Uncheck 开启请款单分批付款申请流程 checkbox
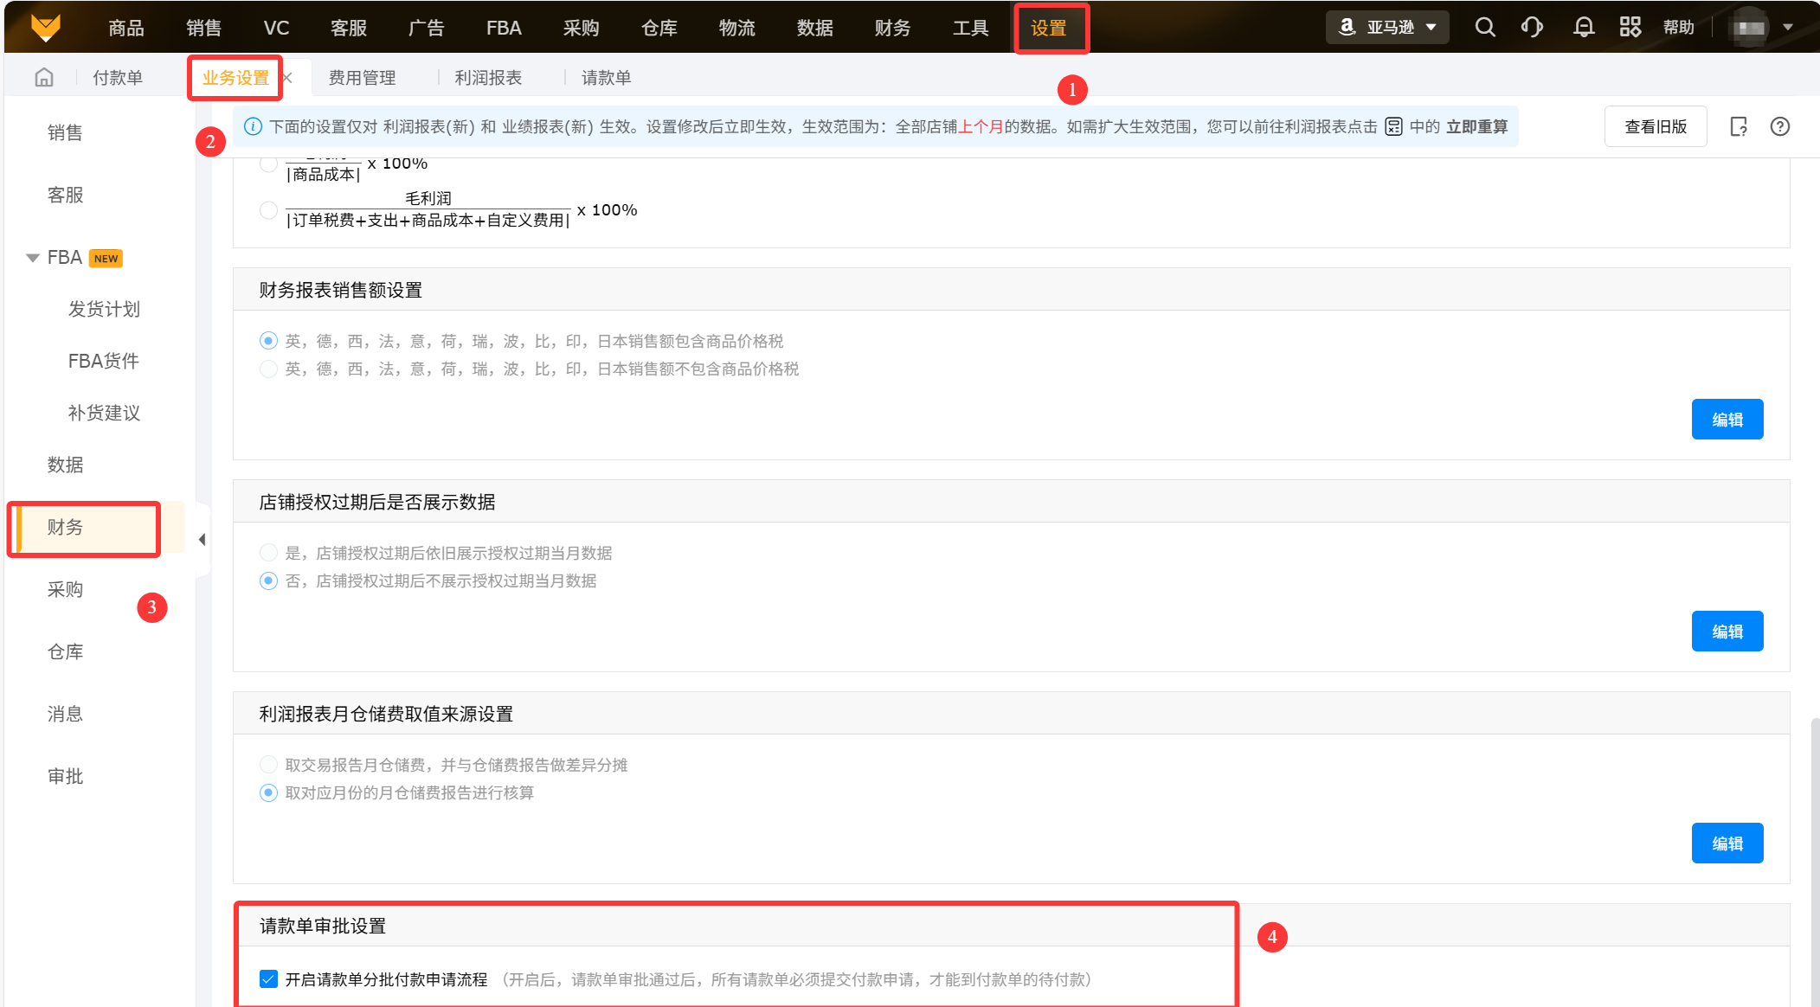 pos(268,979)
